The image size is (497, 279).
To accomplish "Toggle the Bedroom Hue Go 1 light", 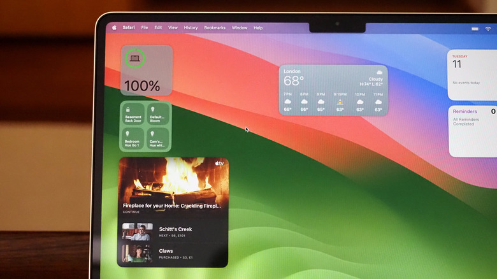I will pyautogui.click(x=133, y=139).
